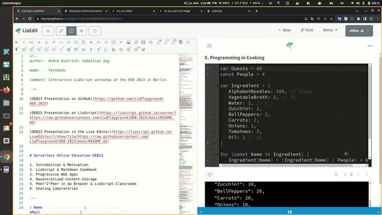Image resolution: width=382 pixels, height=215 pixels.
Task: Open the preview table of contents hamburger
Action: 210,46
